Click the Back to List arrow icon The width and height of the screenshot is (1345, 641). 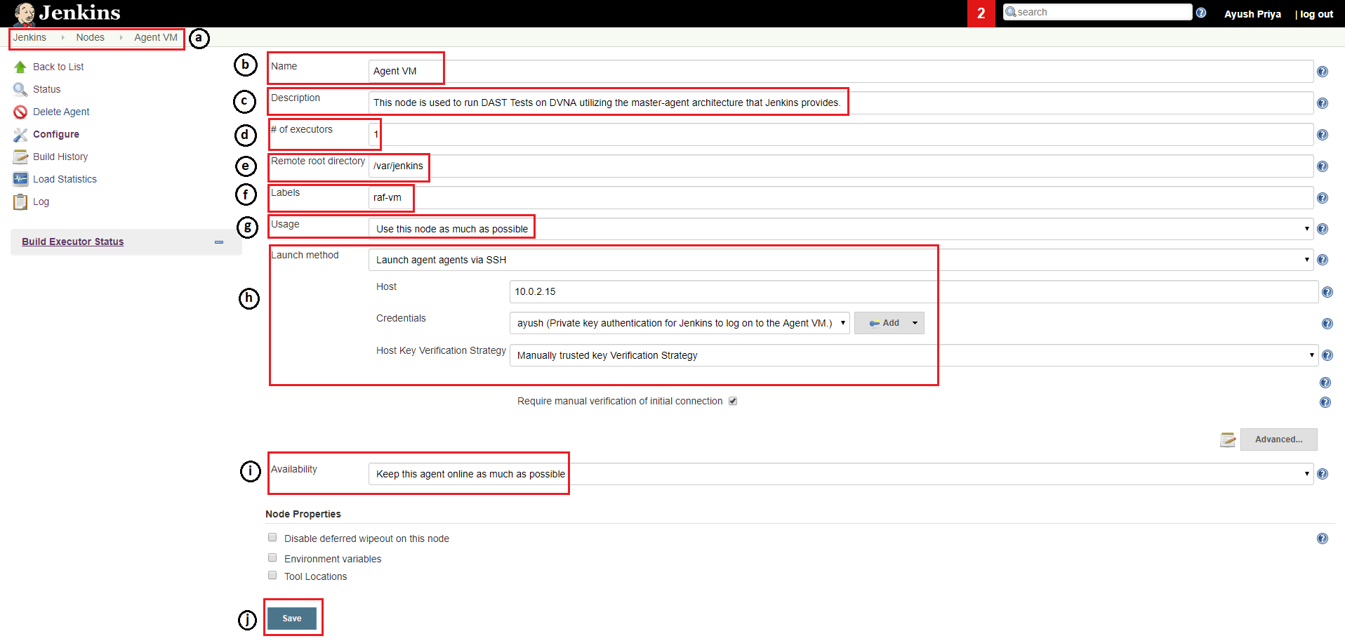pyautogui.click(x=20, y=67)
